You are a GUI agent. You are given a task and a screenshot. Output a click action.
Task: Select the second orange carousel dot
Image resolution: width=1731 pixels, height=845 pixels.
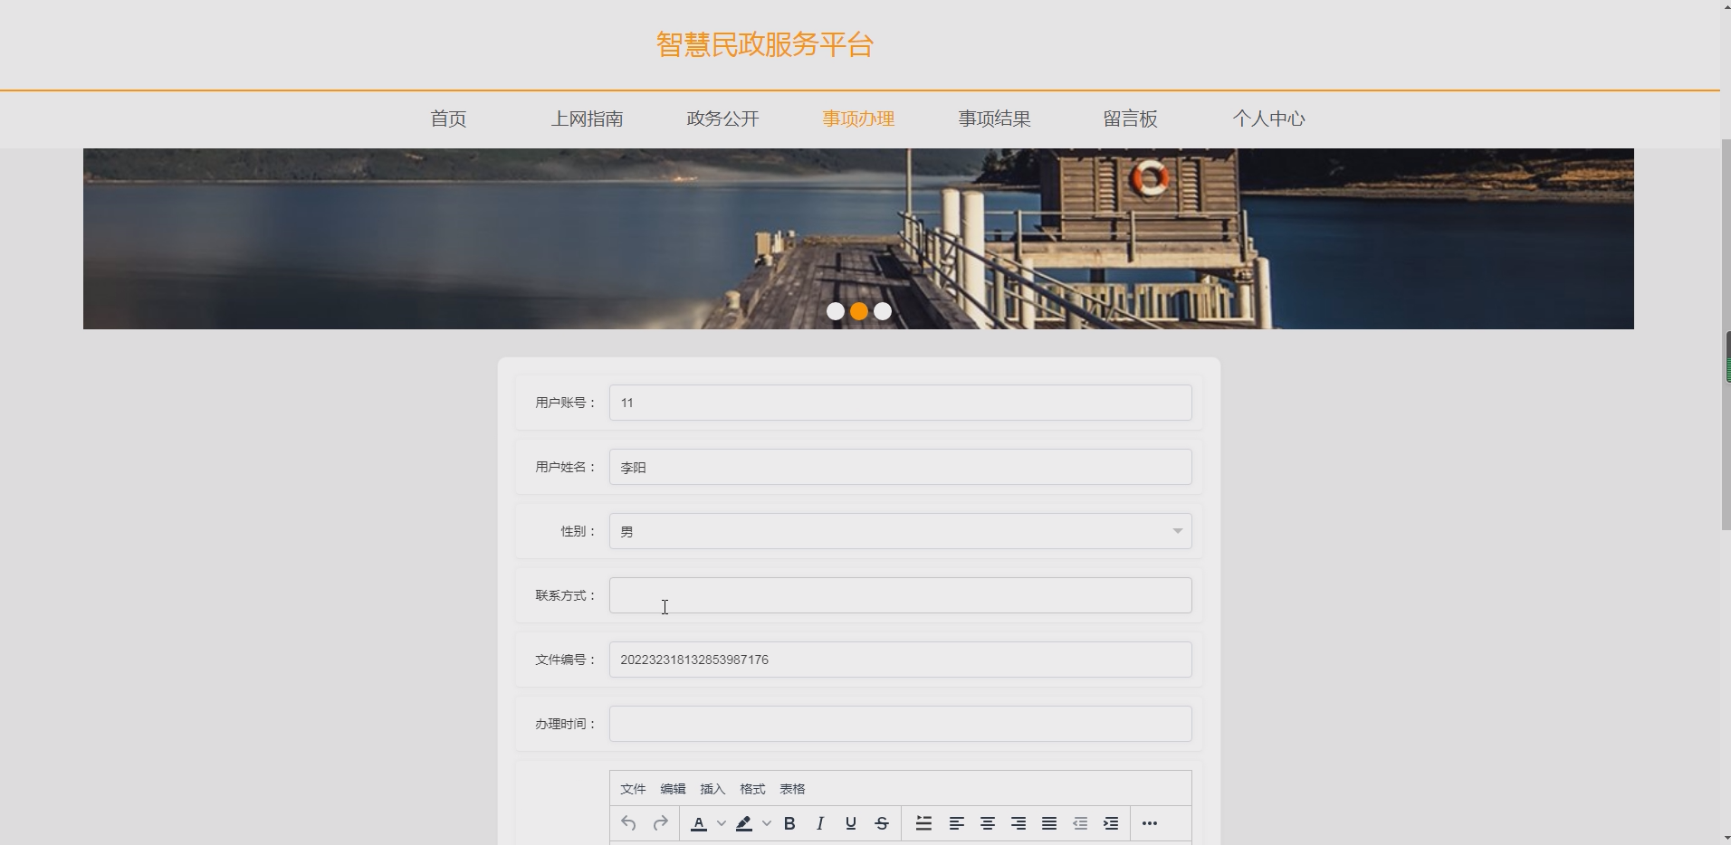coord(859,311)
